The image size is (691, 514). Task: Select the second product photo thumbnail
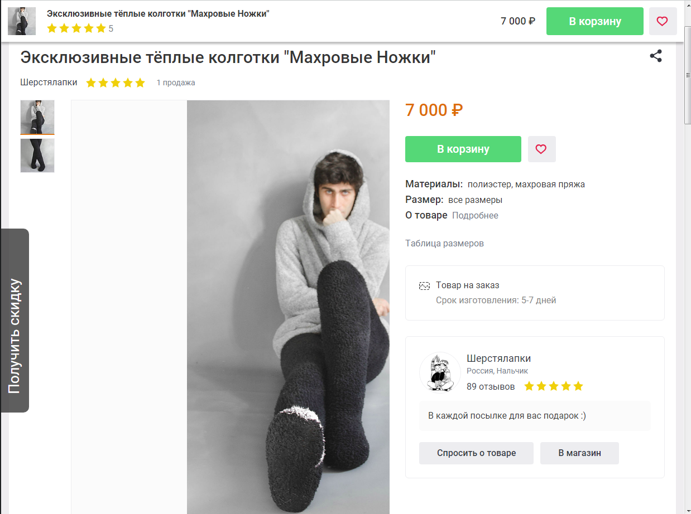tap(37, 156)
